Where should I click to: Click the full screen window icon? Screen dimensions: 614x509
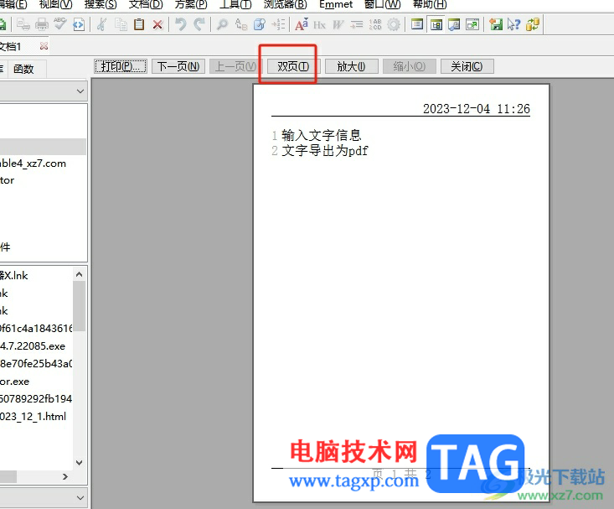tap(472, 24)
